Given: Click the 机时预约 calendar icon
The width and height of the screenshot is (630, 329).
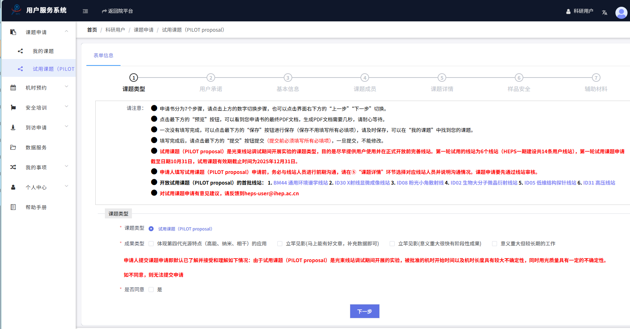Looking at the screenshot, I should click(x=13, y=88).
